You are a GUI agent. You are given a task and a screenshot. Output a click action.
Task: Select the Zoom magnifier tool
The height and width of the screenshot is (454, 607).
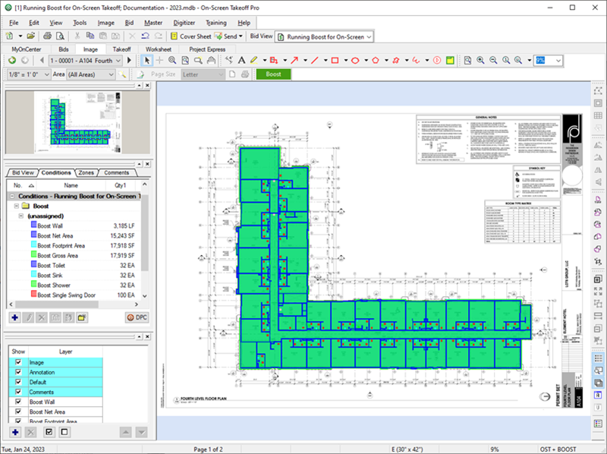(172, 61)
